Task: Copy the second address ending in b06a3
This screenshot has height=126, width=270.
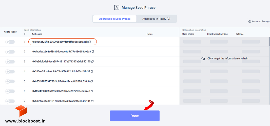Action: (93, 52)
